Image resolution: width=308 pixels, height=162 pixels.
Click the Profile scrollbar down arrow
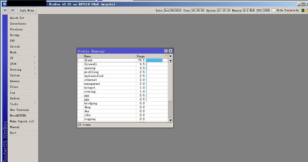coord(170,120)
